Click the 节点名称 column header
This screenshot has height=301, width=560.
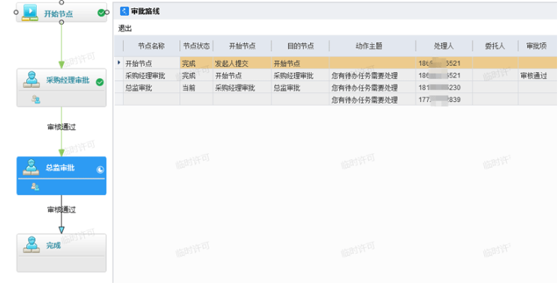[152, 46]
